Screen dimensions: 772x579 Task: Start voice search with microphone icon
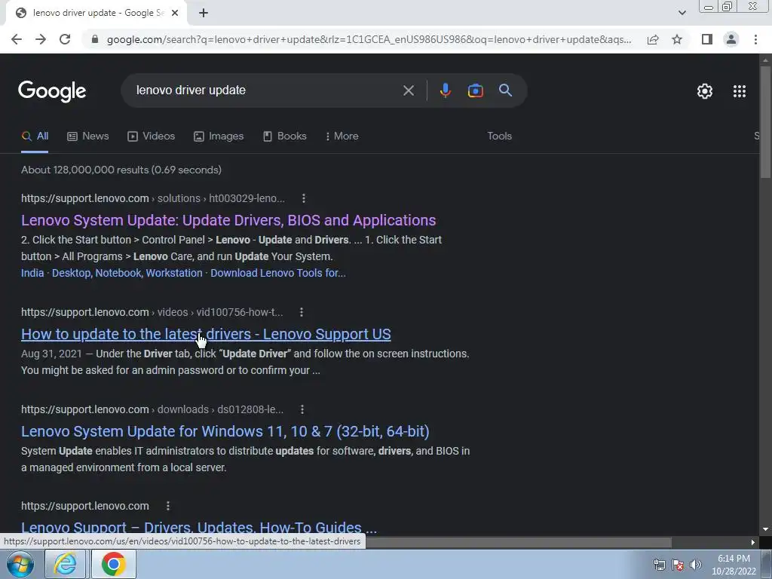coord(445,90)
